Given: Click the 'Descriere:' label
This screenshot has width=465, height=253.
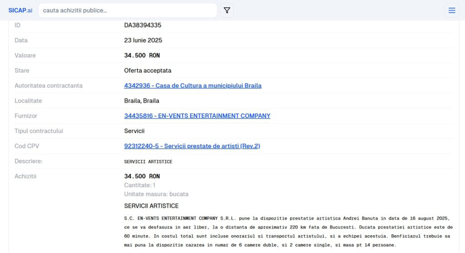Looking at the screenshot, I should click(x=29, y=161).
